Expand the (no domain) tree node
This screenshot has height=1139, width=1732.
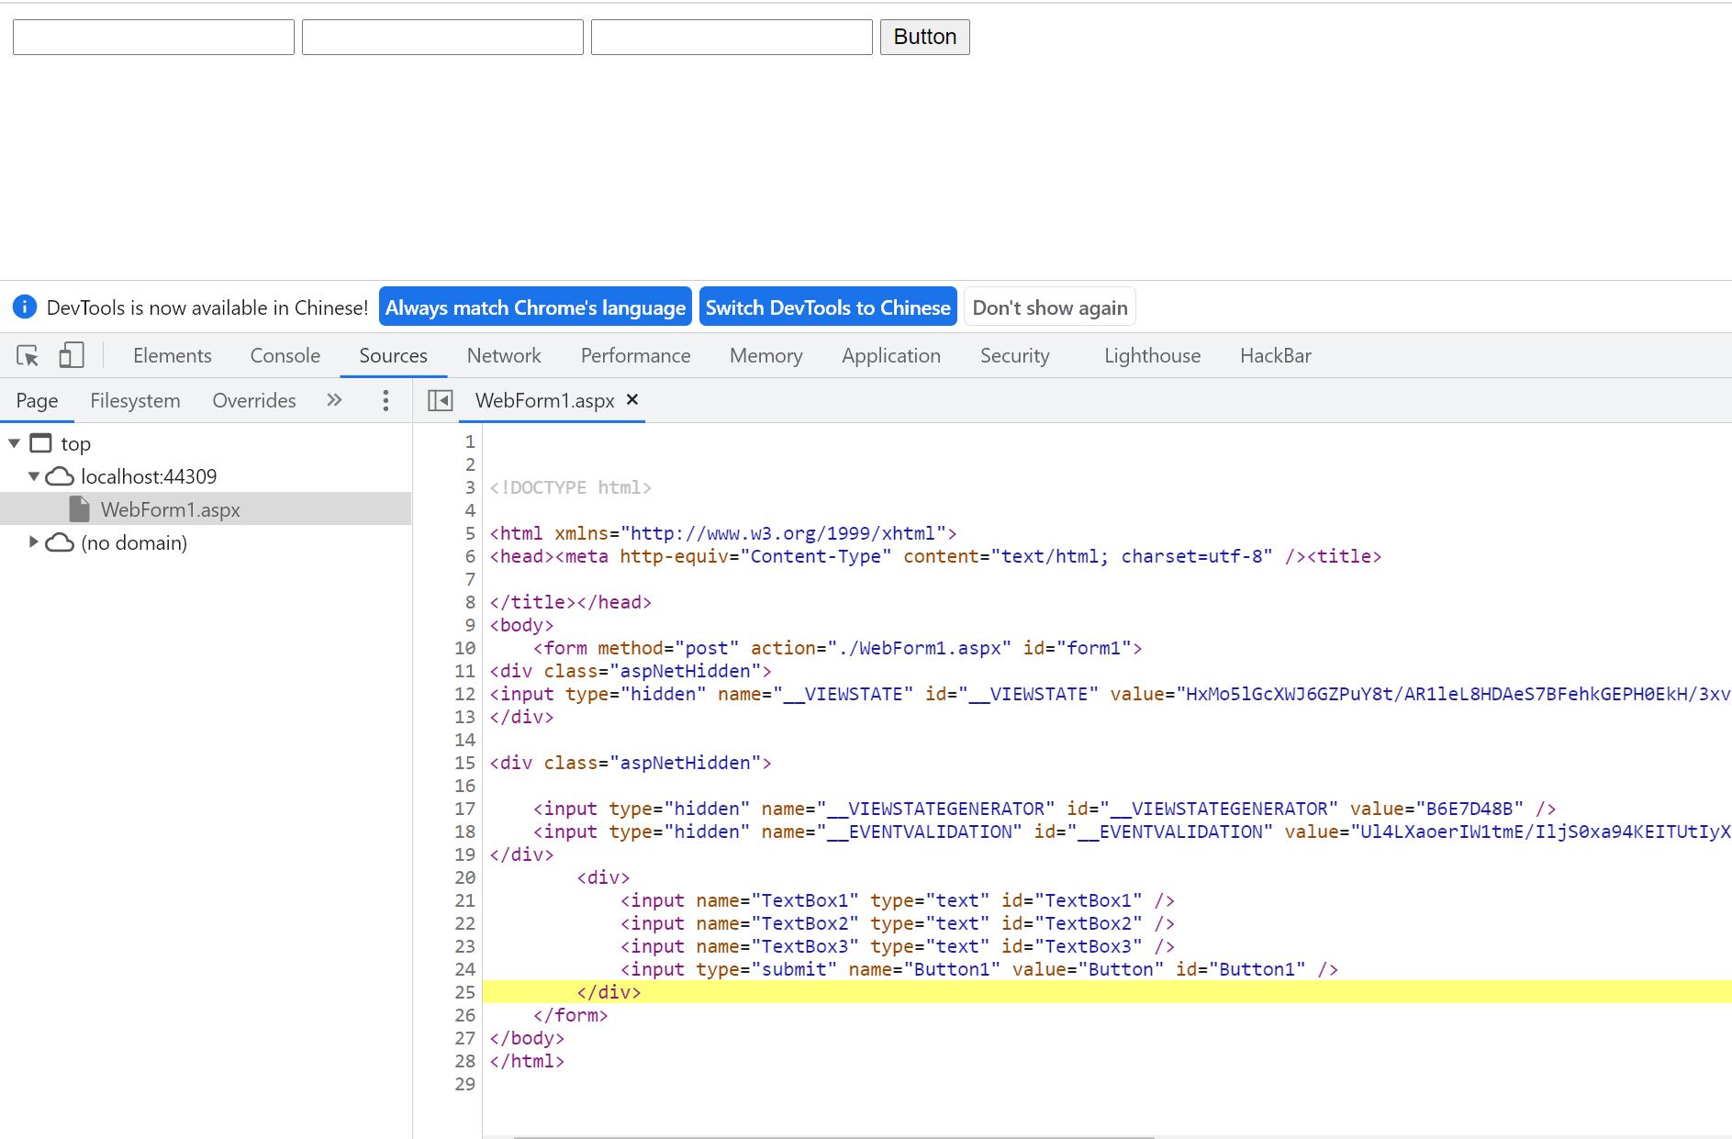[x=34, y=542]
